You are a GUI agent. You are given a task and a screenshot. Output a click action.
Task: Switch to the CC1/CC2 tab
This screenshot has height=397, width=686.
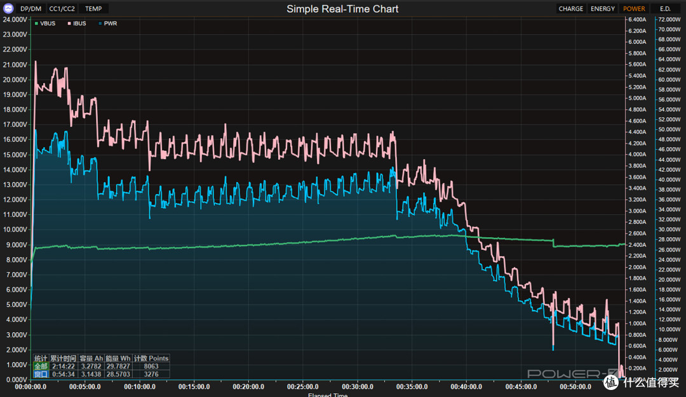tap(62, 9)
